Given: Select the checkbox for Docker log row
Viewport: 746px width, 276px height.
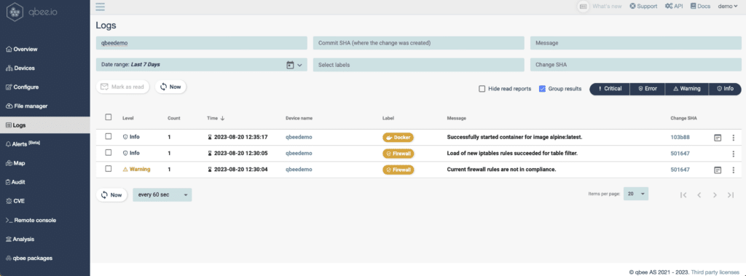Looking at the screenshot, I should click(109, 137).
